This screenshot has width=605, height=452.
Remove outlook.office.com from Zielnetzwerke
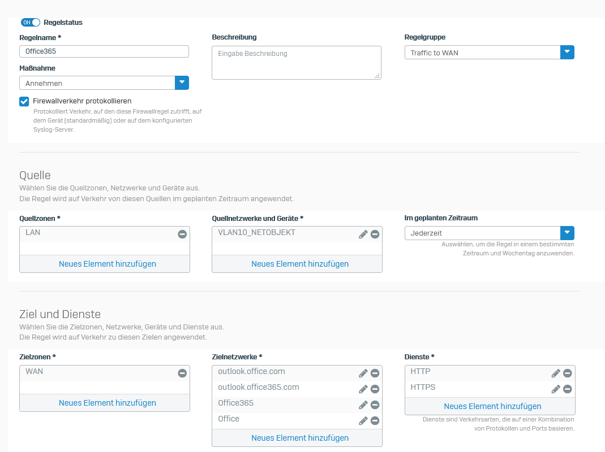[x=375, y=373]
